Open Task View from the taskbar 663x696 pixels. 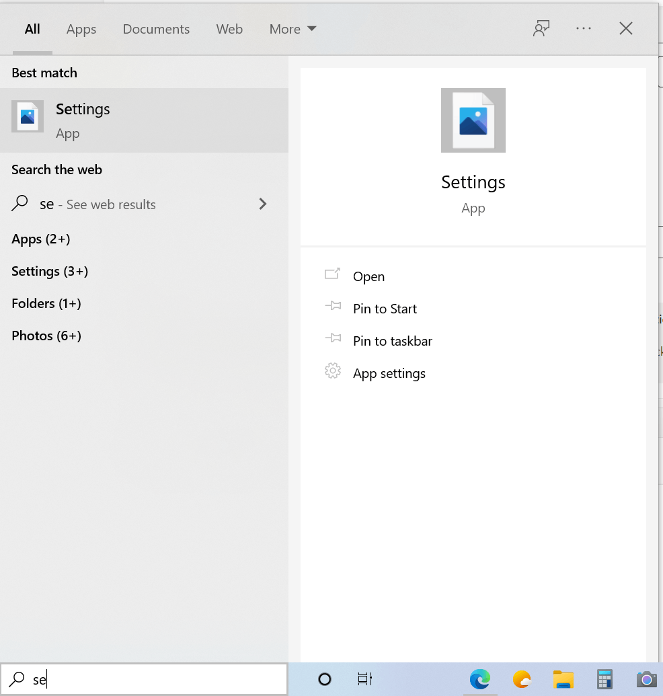pyautogui.click(x=364, y=679)
